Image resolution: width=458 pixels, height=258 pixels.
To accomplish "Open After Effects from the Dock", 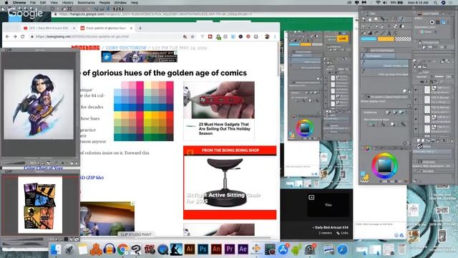I will coord(243,249).
